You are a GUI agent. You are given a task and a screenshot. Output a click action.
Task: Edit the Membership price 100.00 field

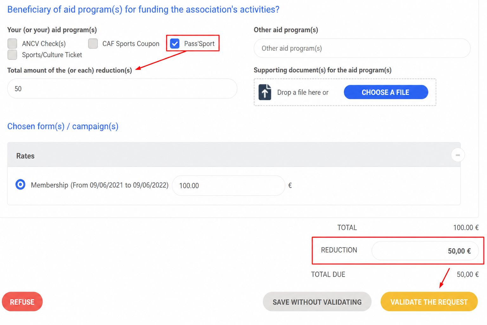tap(228, 185)
